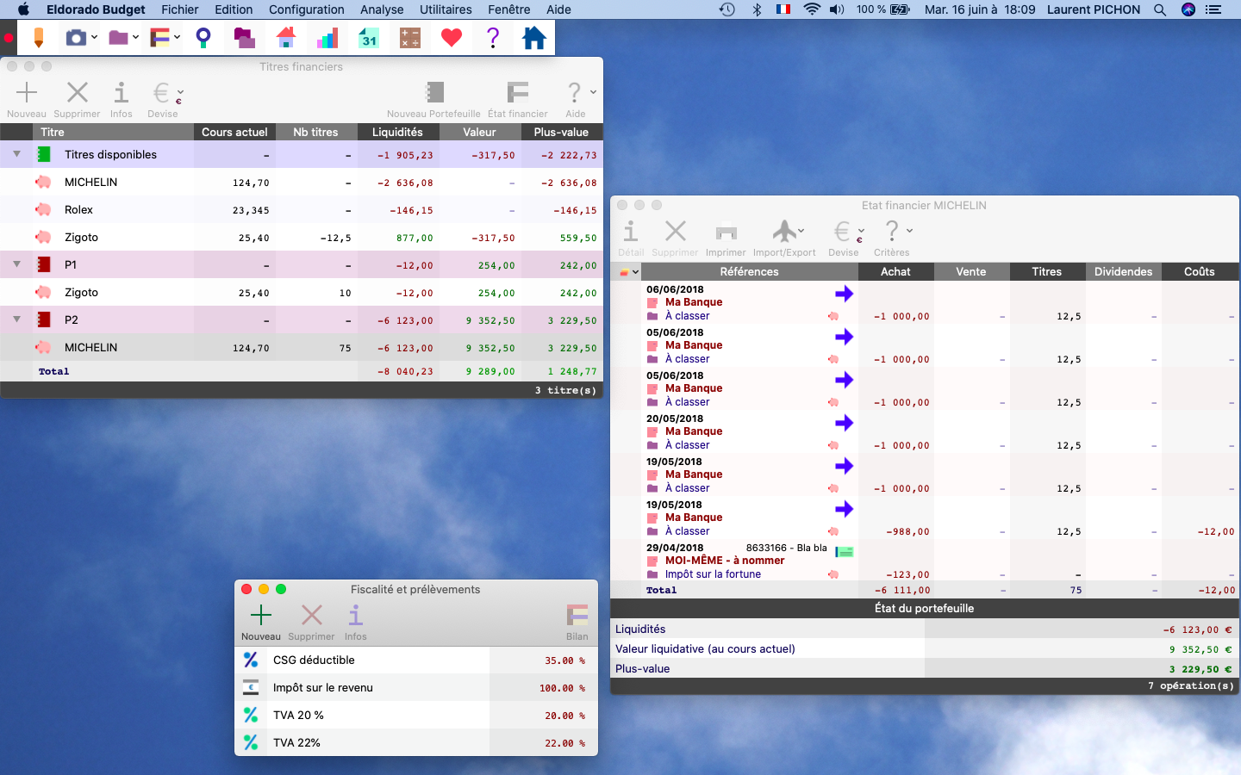
Task: Click the red heart favorites icon
Action: click(452, 38)
